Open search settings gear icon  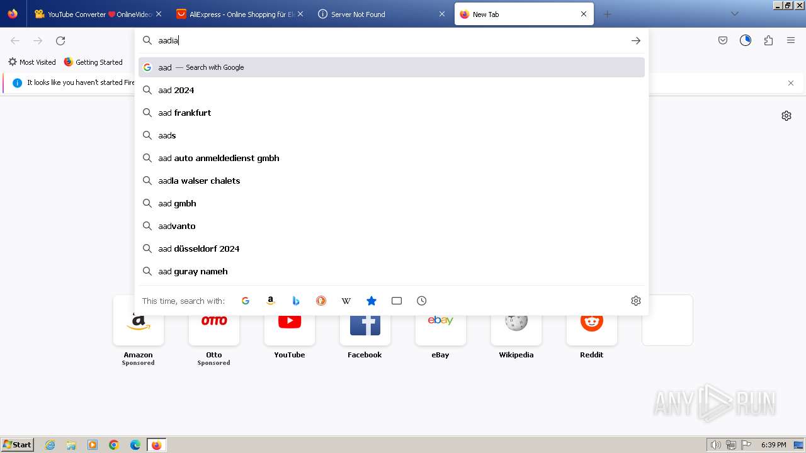click(636, 301)
